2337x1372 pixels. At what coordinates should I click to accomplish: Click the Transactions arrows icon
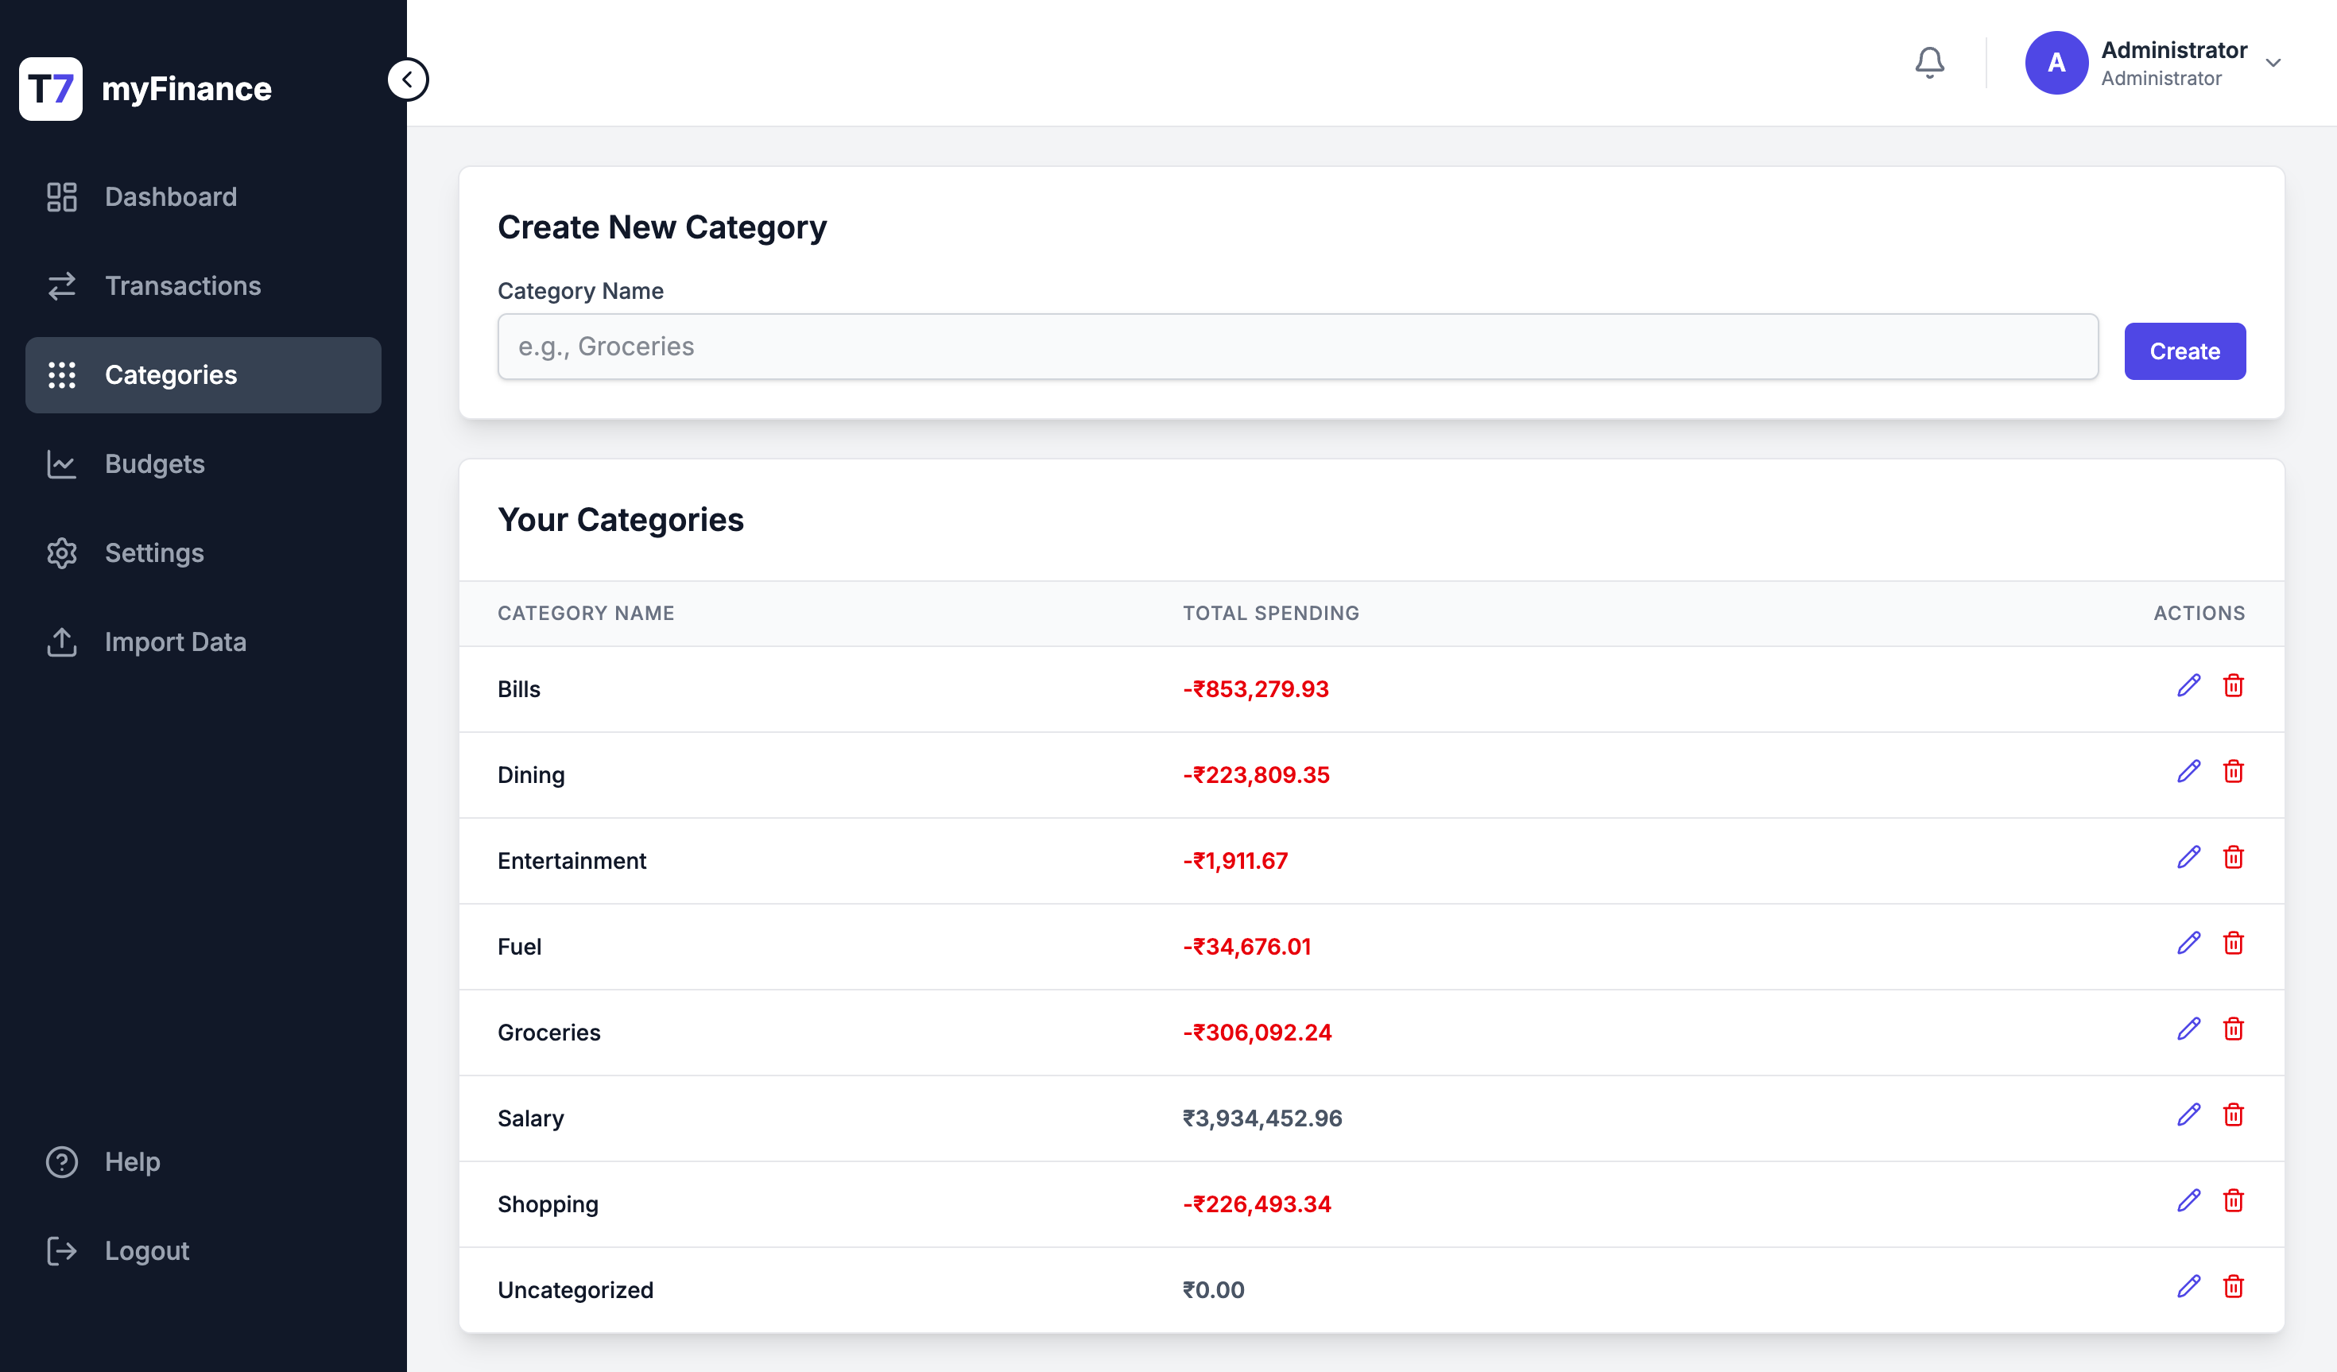pyautogui.click(x=61, y=285)
